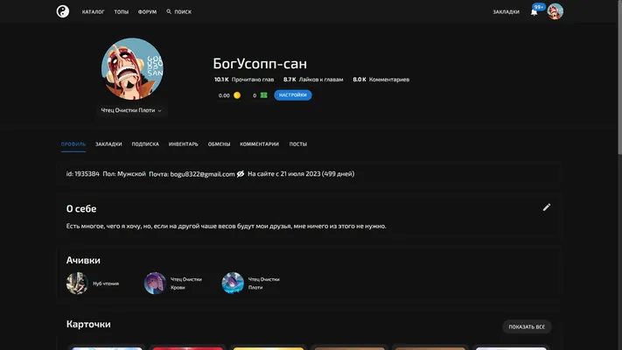Open the ЗАКЛАДКИ link in header
The height and width of the screenshot is (350, 622).
[x=507, y=12]
